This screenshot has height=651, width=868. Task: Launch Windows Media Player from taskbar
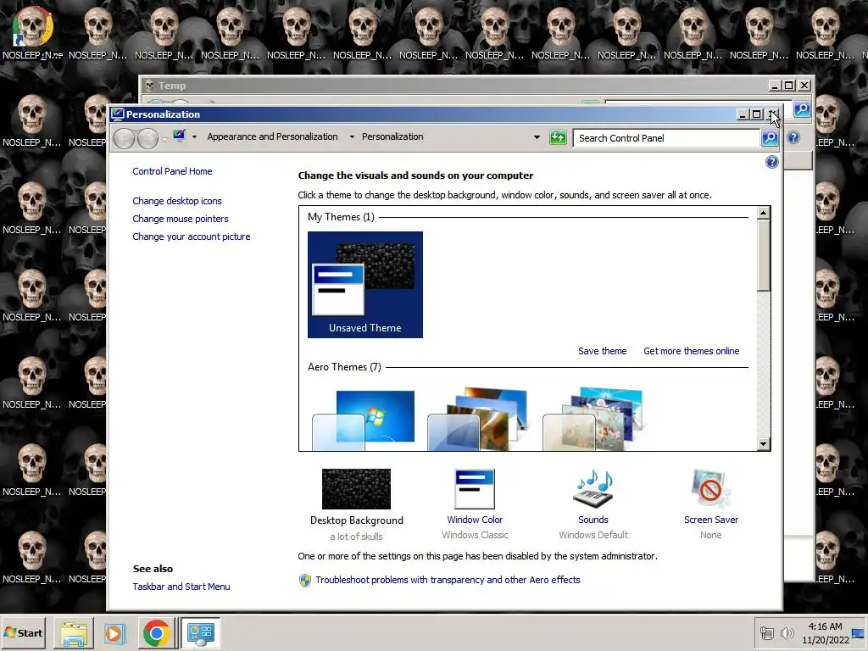point(115,633)
